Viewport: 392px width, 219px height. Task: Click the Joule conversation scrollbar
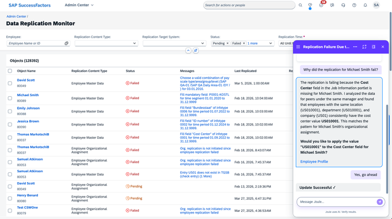coord(387,149)
